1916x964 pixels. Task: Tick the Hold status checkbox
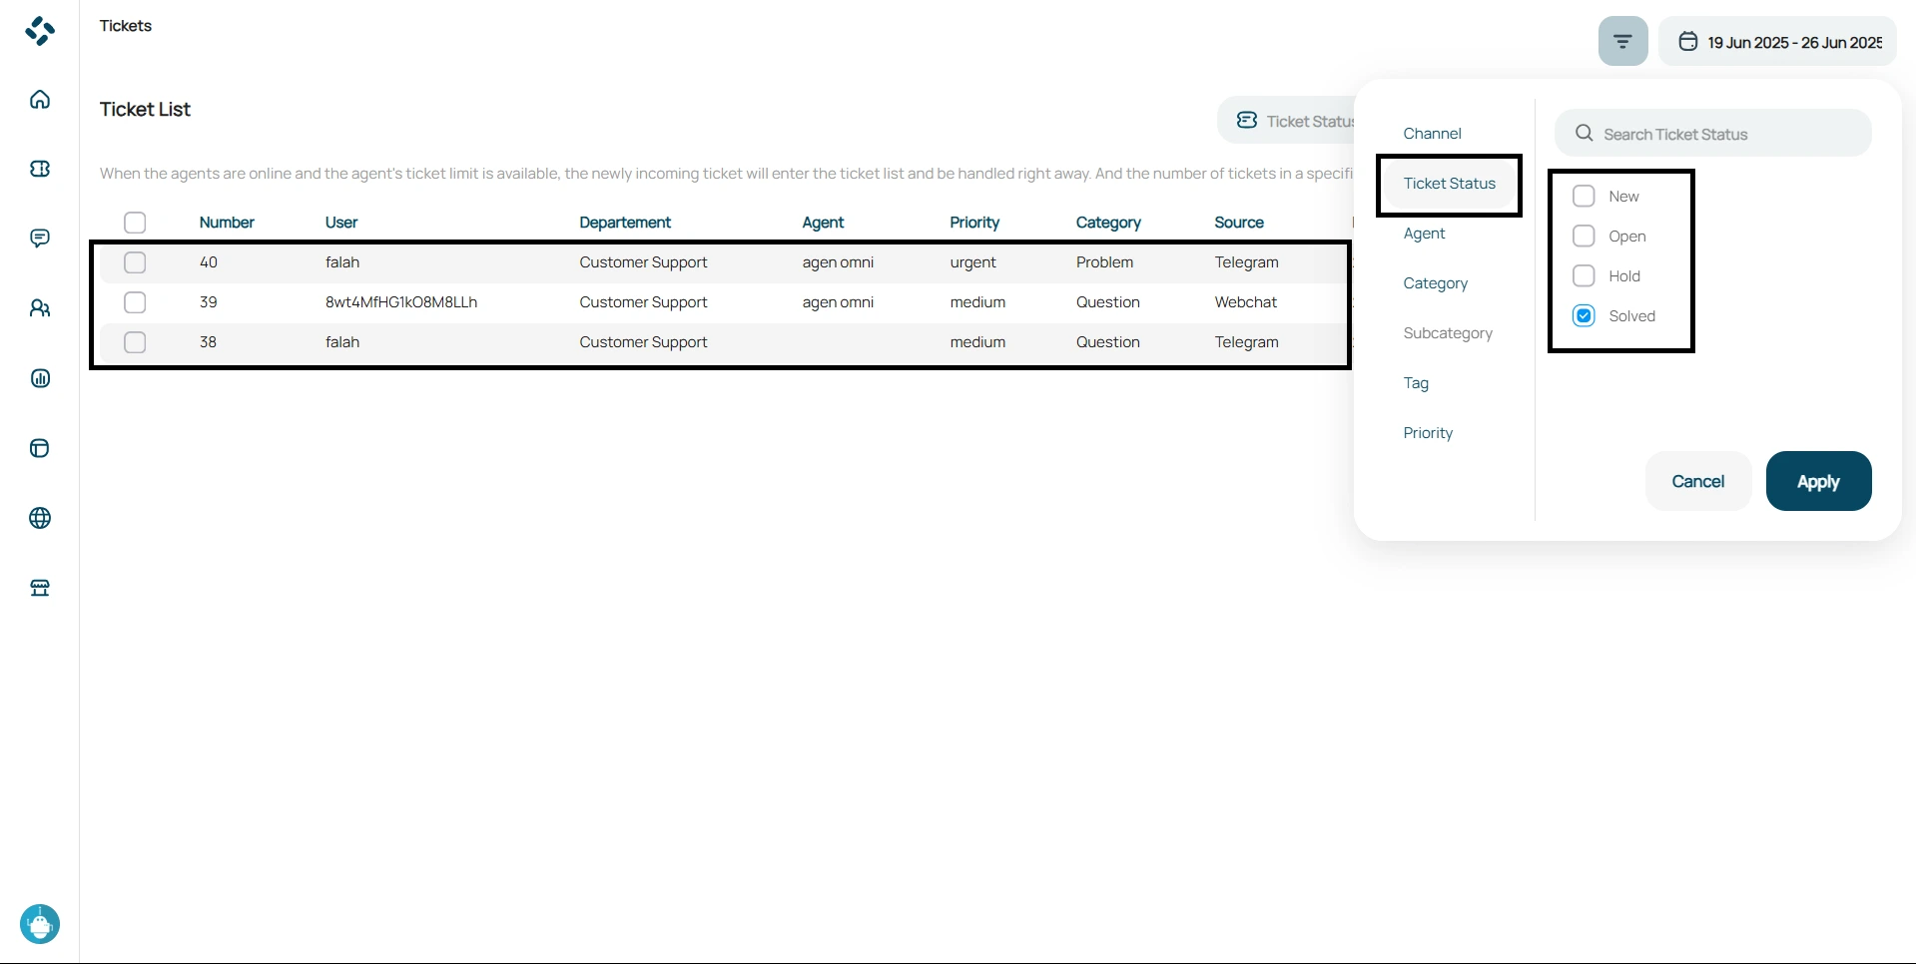coord(1584,275)
